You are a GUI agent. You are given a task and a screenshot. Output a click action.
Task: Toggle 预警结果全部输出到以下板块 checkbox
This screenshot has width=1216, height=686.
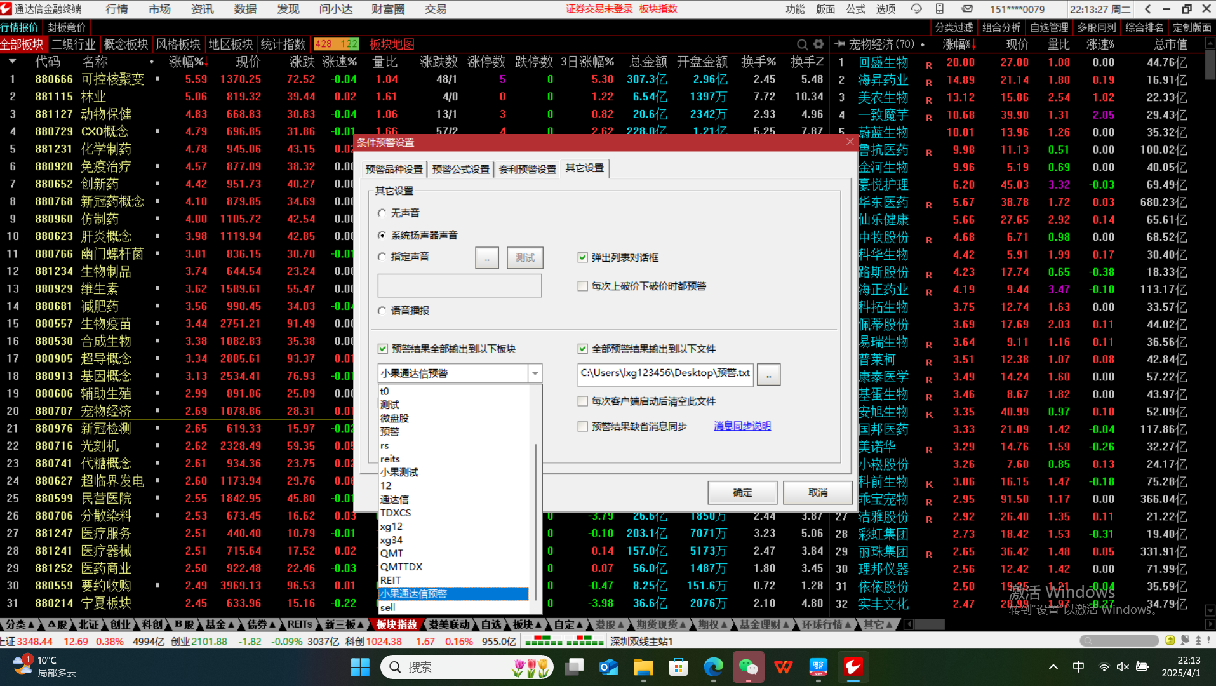point(383,349)
